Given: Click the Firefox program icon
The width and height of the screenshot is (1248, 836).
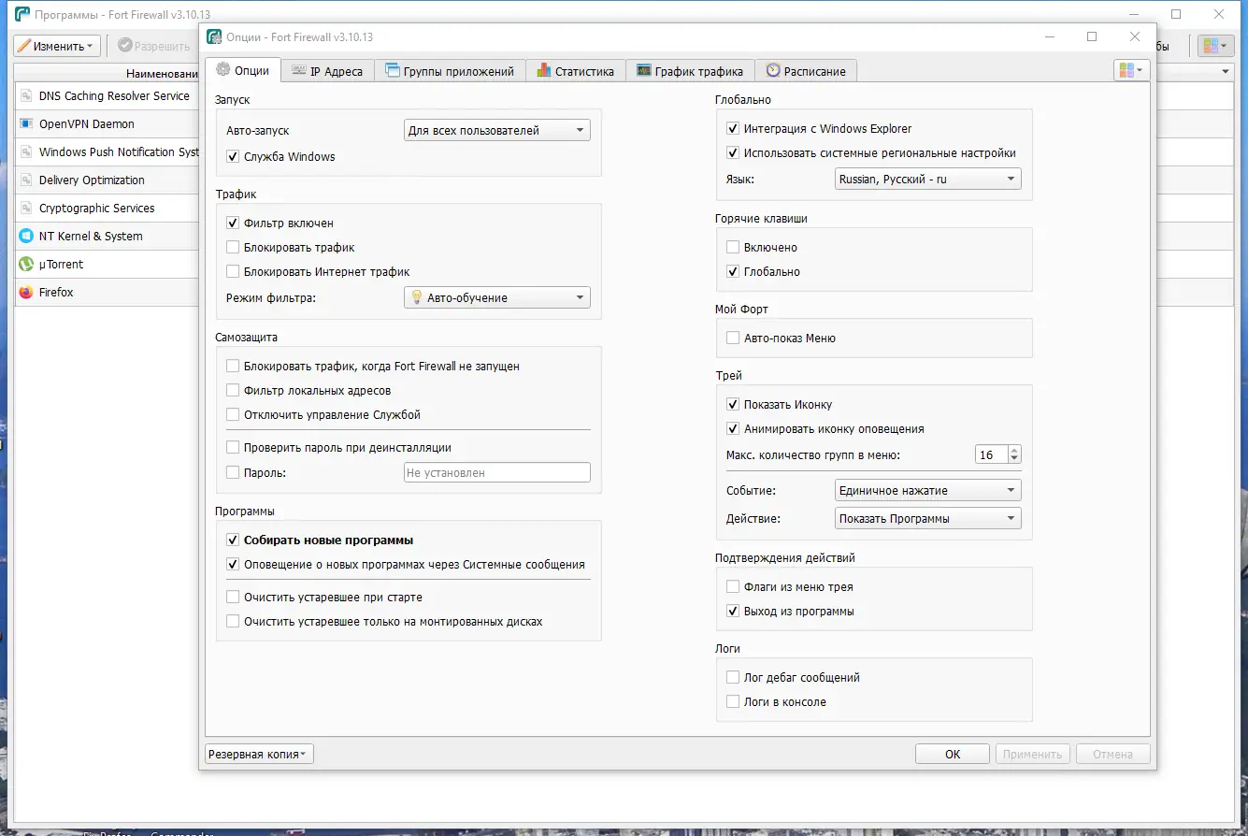Looking at the screenshot, I should [x=26, y=292].
